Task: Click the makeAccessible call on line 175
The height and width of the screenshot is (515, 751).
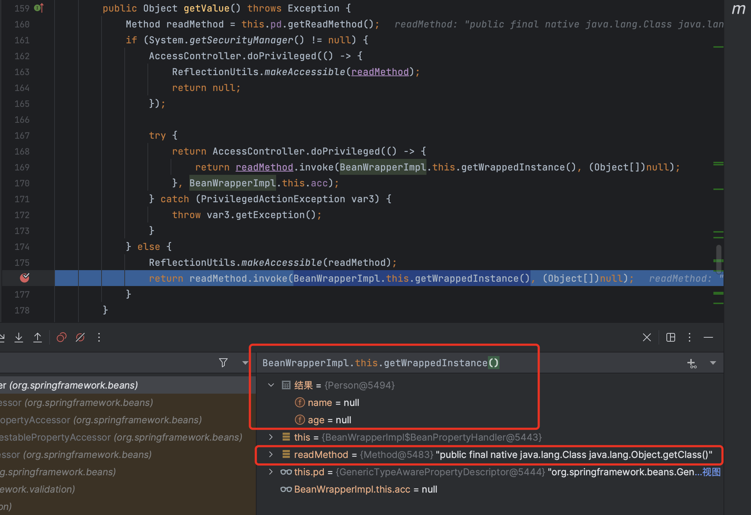Action: [x=282, y=262]
